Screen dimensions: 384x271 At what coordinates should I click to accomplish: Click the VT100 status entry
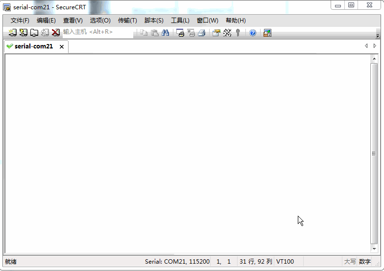pyautogui.click(x=285, y=262)
